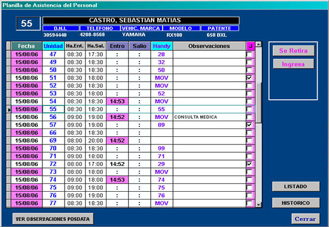Click the TELEFONO label

[x=100, y=28]
